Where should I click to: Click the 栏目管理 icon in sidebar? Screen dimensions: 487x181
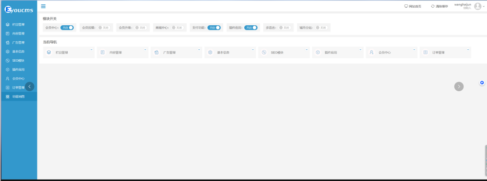tap(7, 24)
